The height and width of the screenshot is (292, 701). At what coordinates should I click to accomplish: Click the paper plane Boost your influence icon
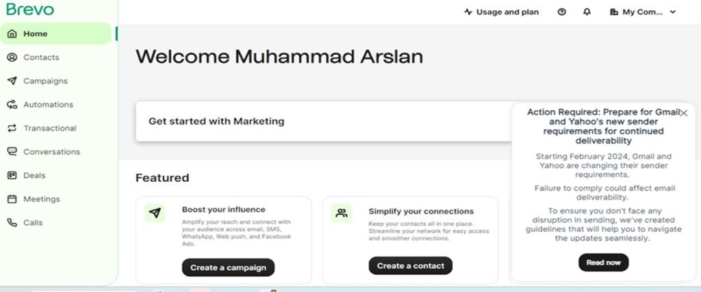(155, 213)
